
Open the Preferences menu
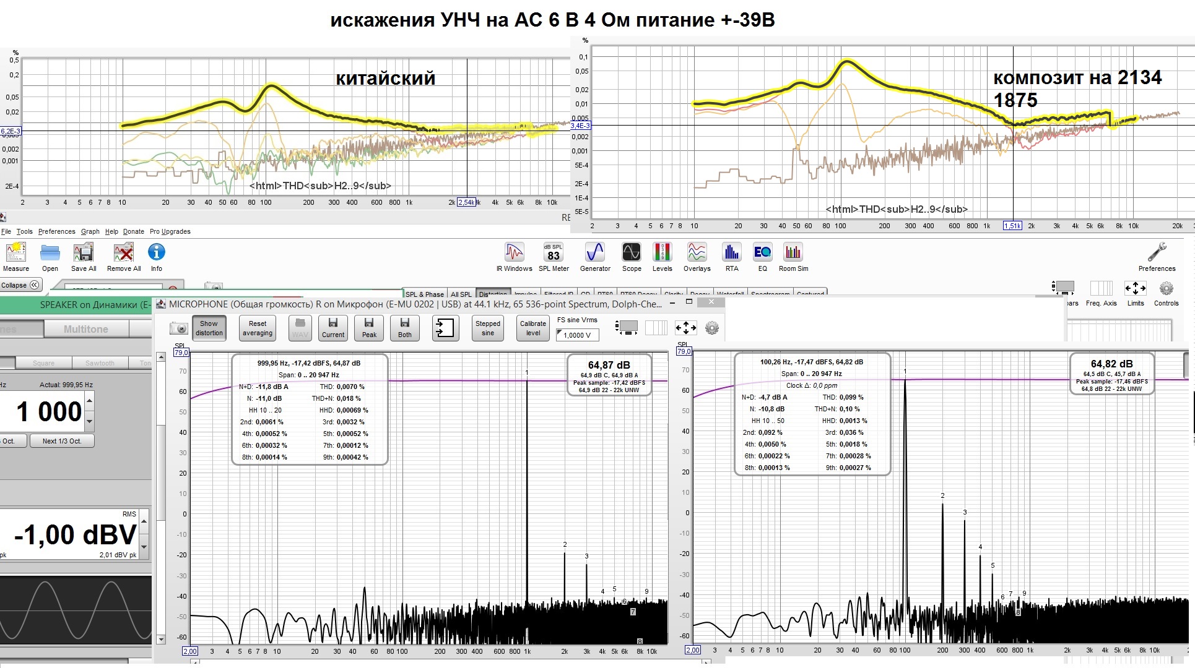(56, 231)
